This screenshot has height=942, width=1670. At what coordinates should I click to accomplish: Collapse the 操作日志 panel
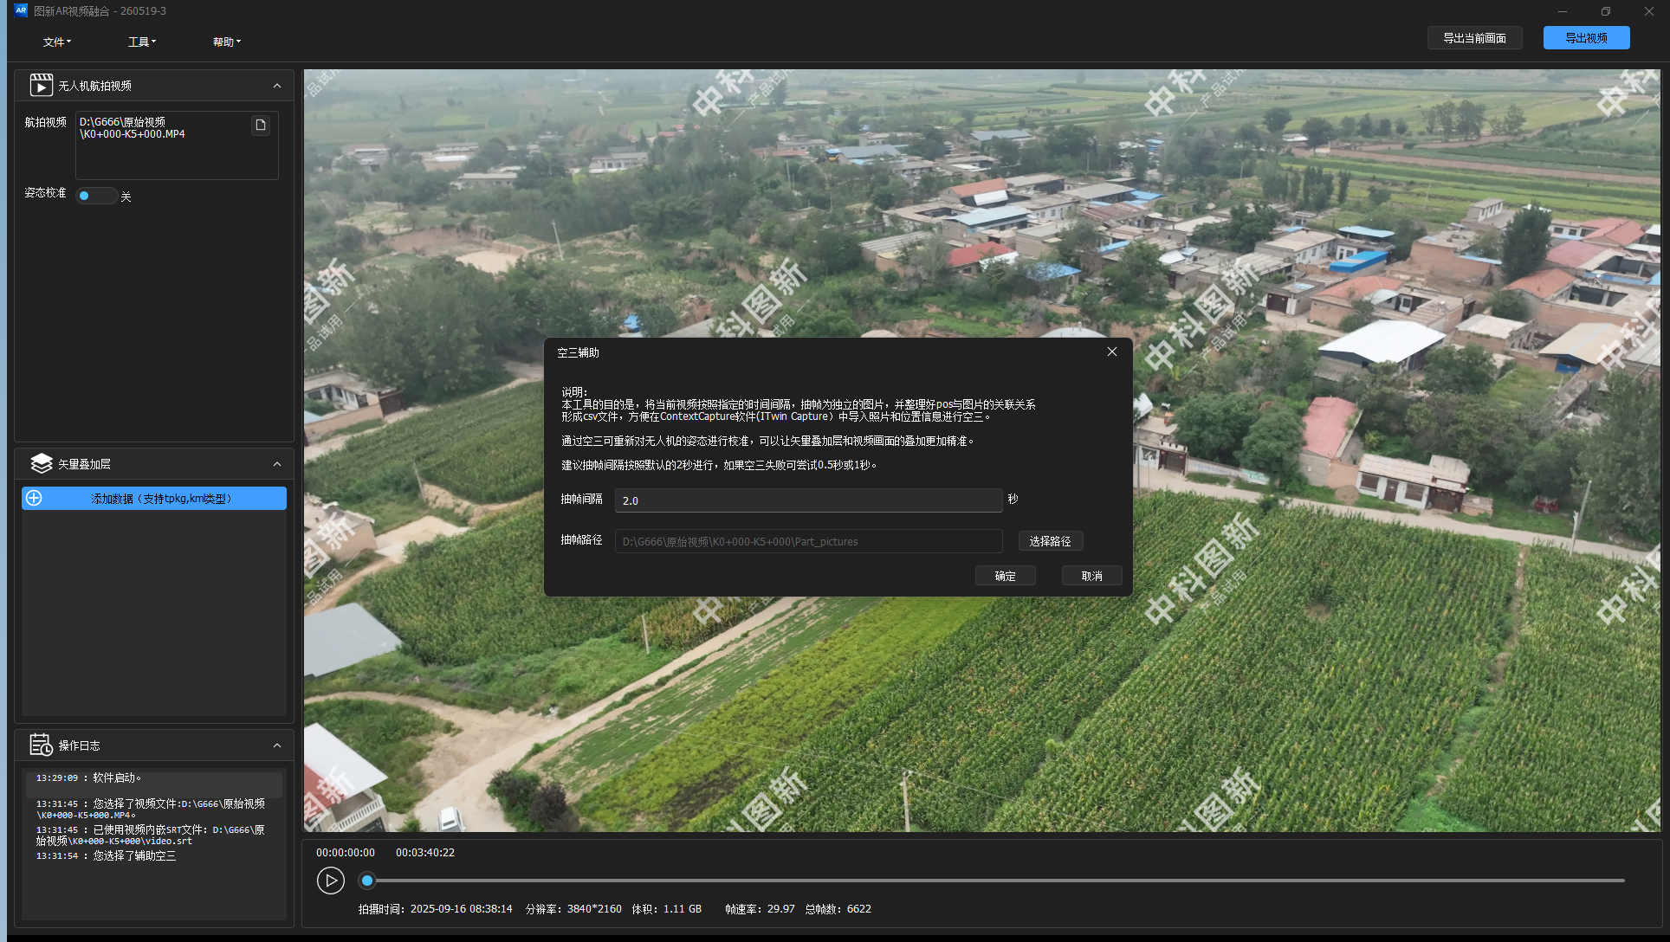[x=277, y=745]
